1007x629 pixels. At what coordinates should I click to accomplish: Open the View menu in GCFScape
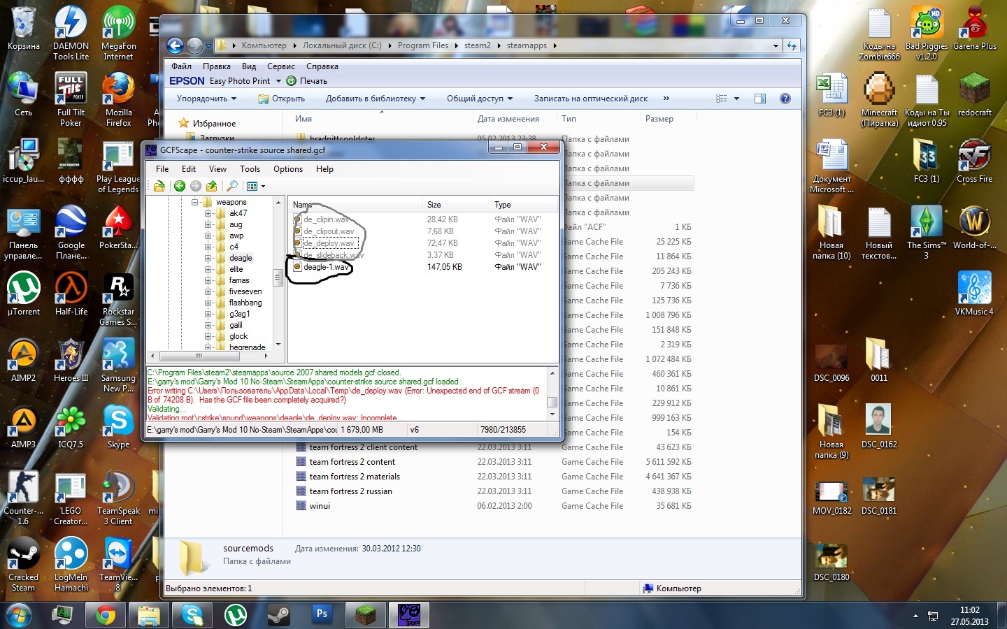pos(218,169)
